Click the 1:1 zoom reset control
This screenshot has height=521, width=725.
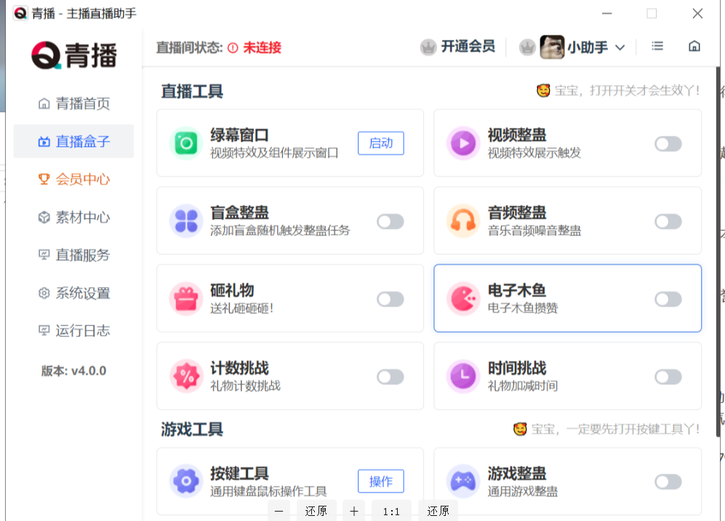pos(390,511)
